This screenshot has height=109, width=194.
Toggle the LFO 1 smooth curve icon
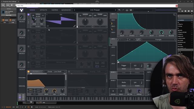pyautogui.click(x=138, y=40)
